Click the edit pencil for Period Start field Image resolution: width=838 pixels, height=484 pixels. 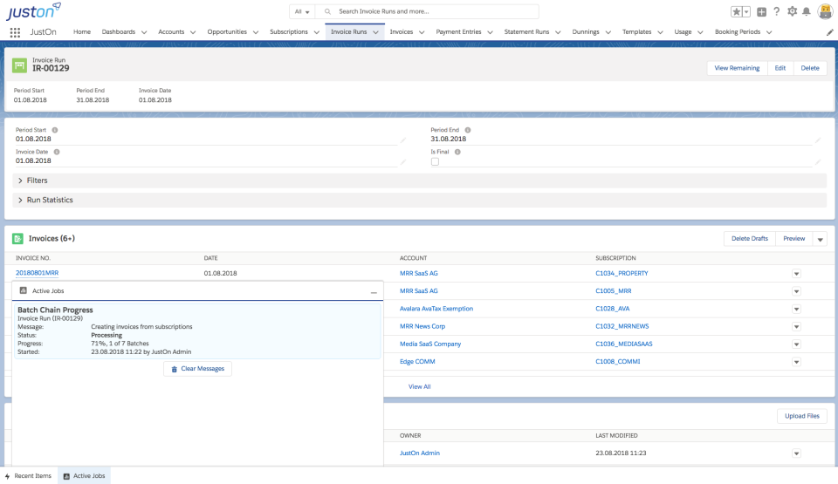coord(403,140)
